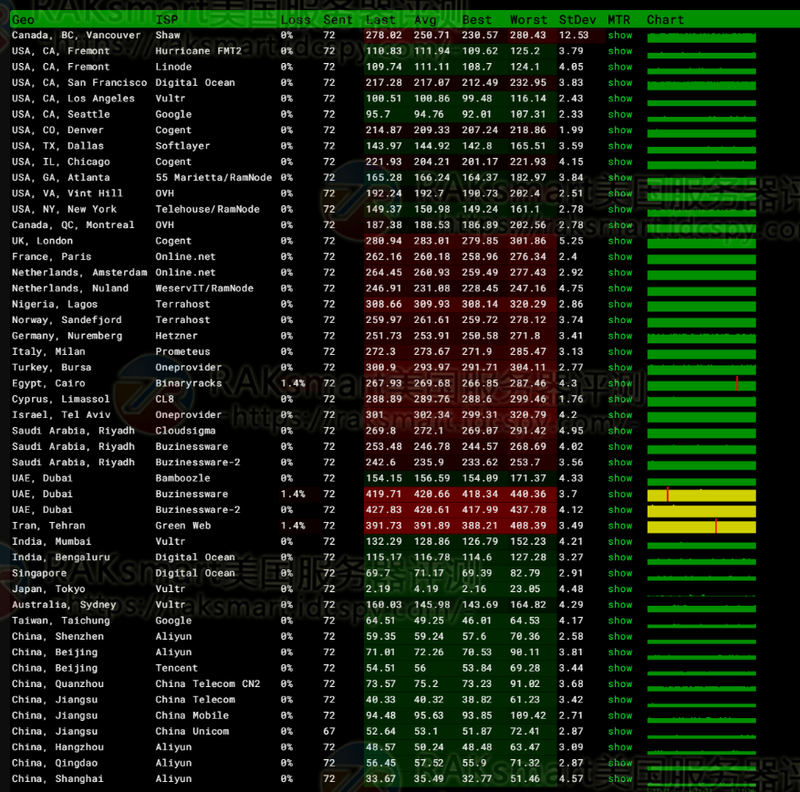800x792 pixels.
Task: Select the 'Egypt, Cairo' geo cell
Action: point(48,383)
